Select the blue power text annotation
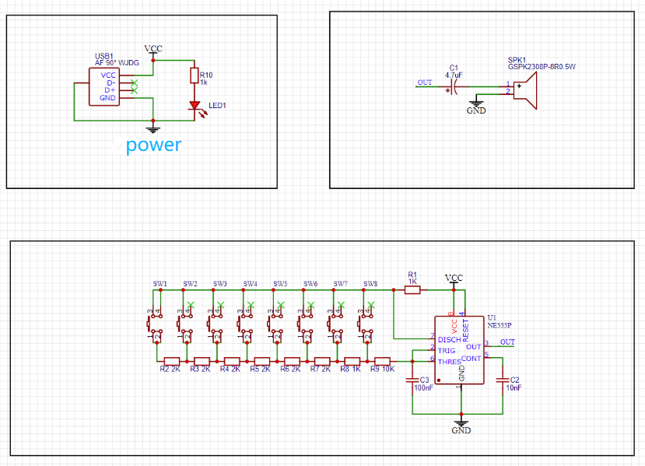 coord(153,145)
